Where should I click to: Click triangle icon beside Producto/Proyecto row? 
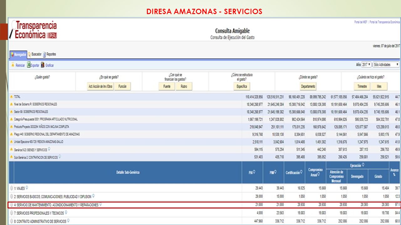[12, 127]
